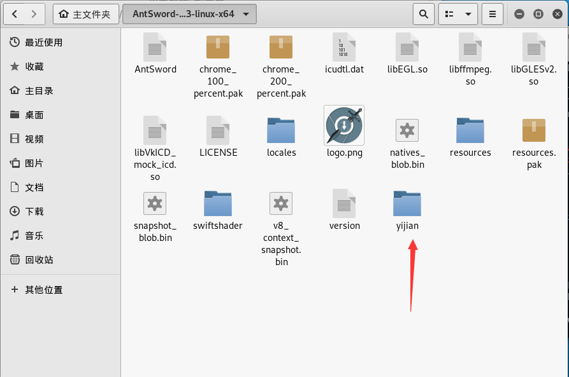The image size is (569, 377).
Task: Select the LICENSE file
Action: pyautogui.click(x=218, y=137)
